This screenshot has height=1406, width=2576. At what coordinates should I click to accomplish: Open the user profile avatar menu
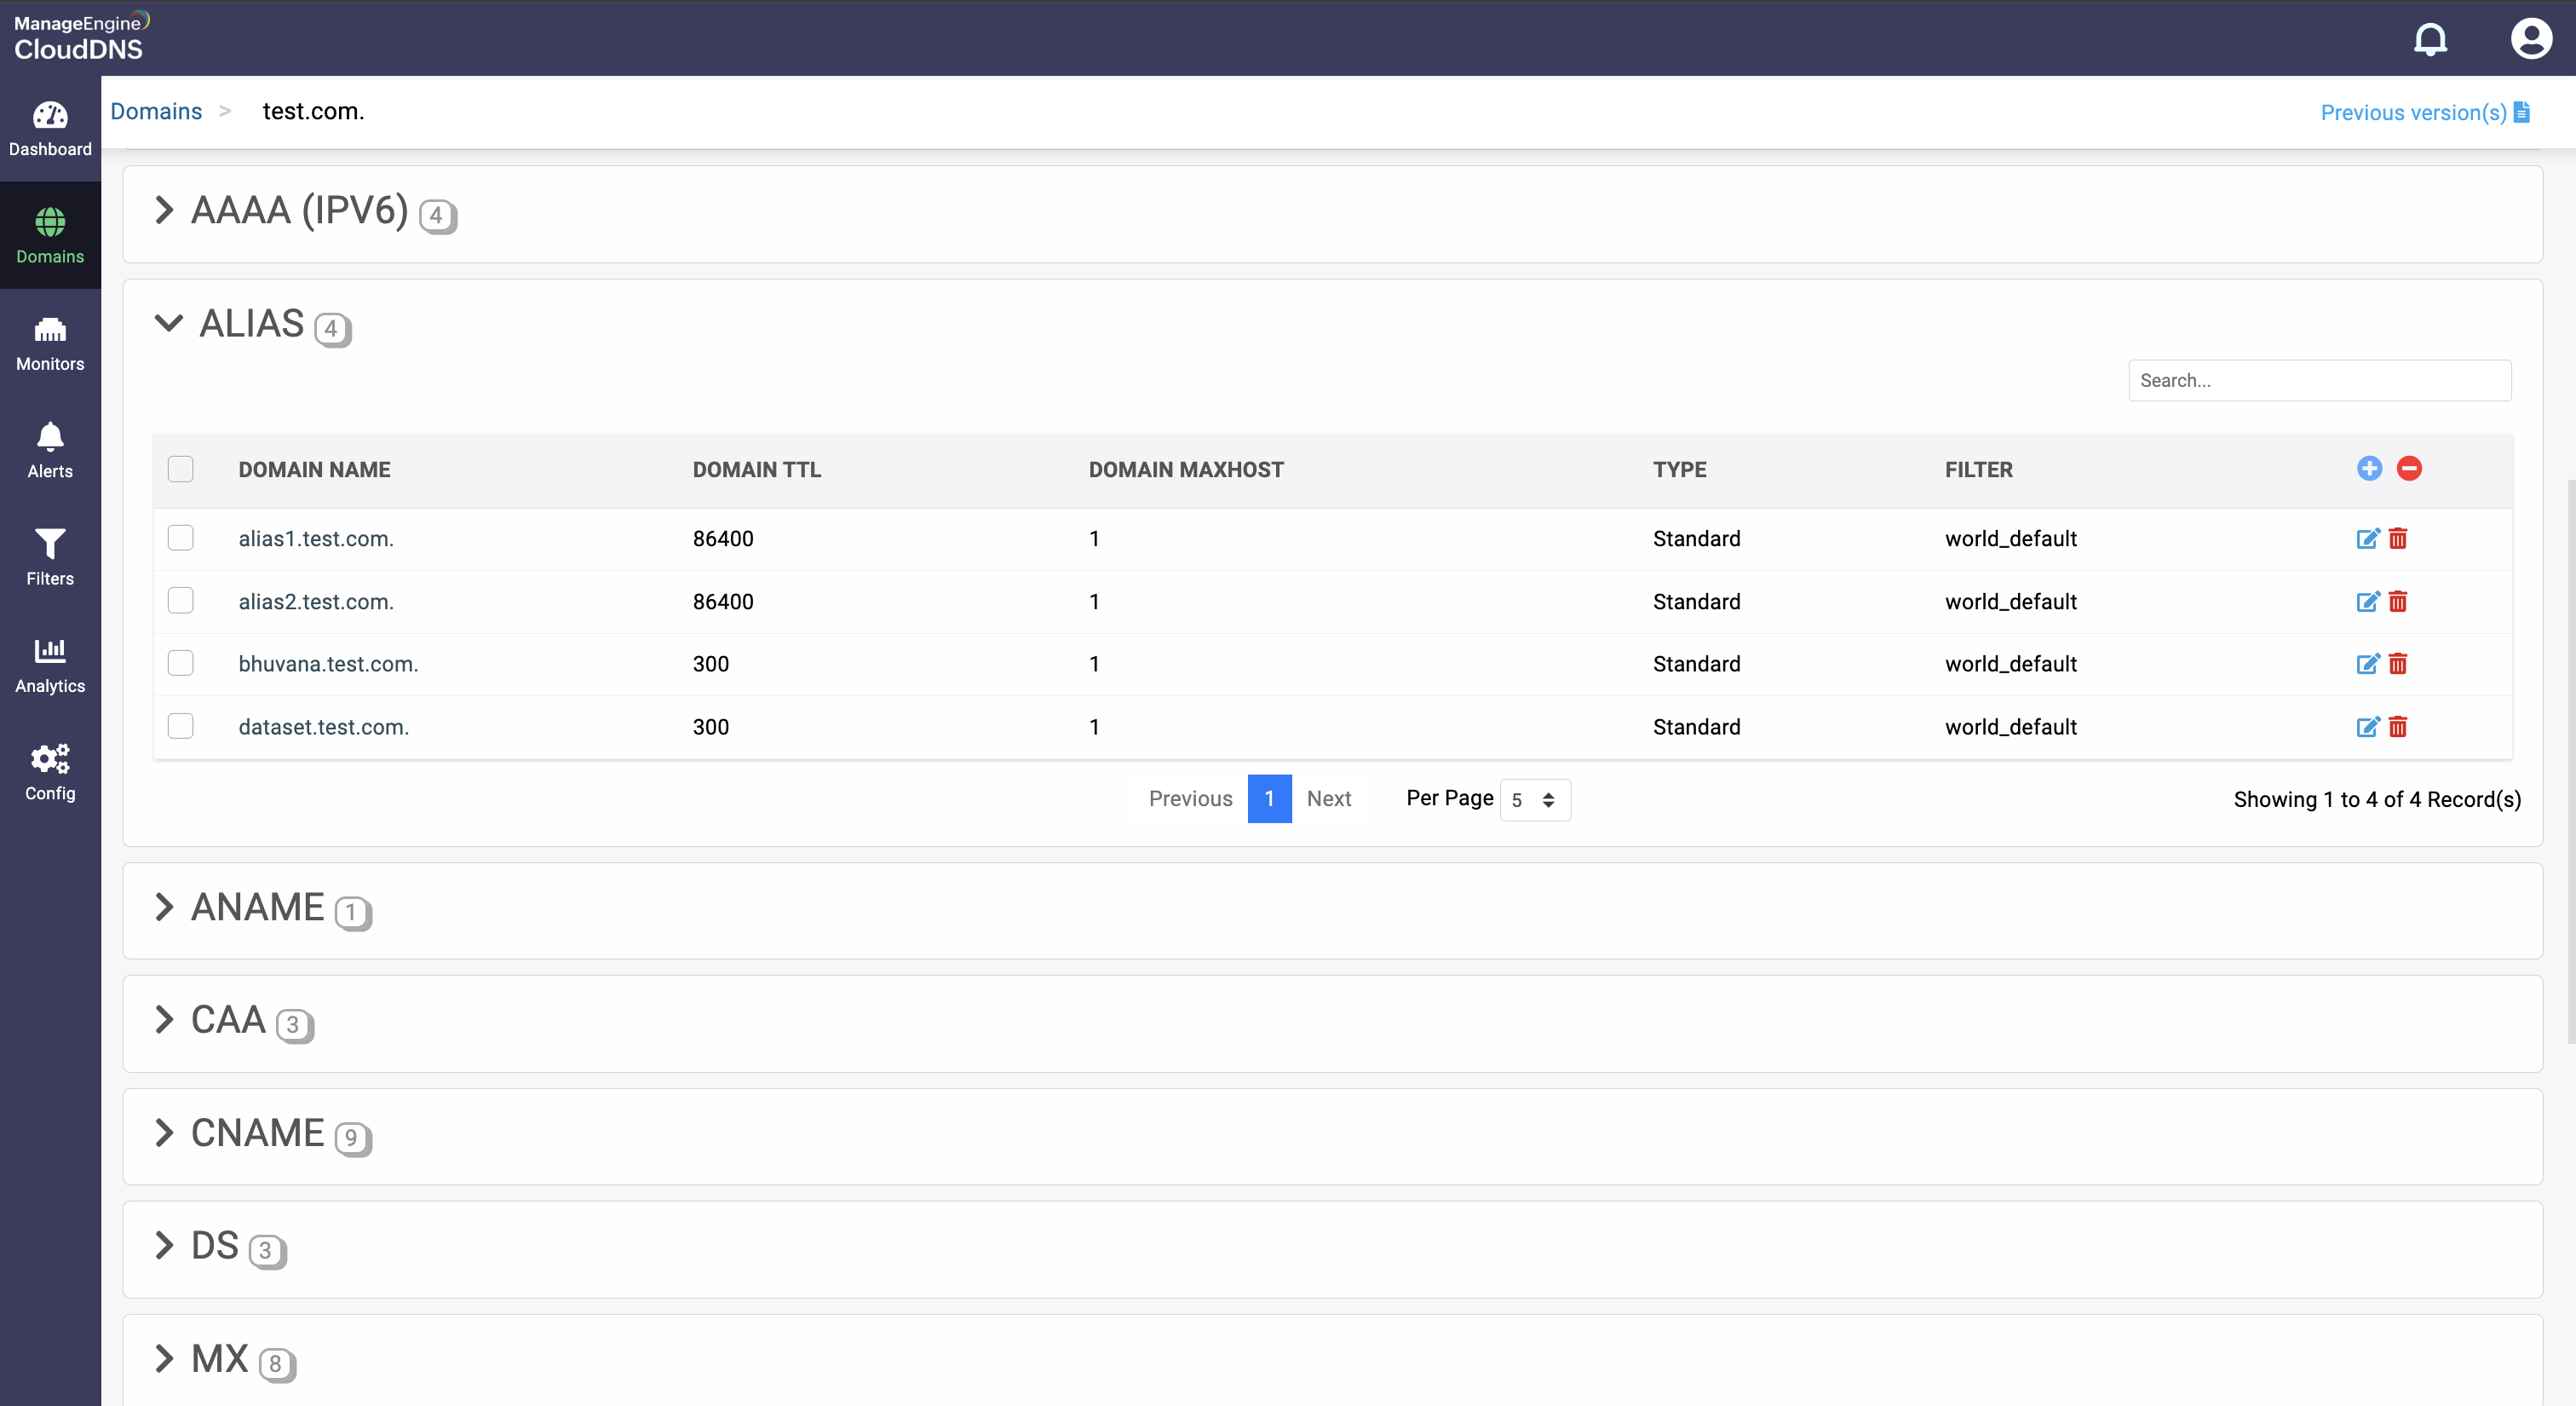pyautogui.click(x=2530, y=39)
